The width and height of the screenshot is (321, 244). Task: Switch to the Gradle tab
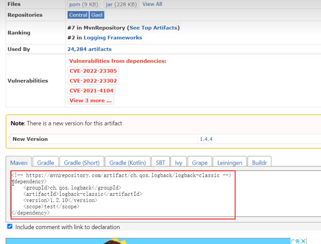click(x=46, y=163)
